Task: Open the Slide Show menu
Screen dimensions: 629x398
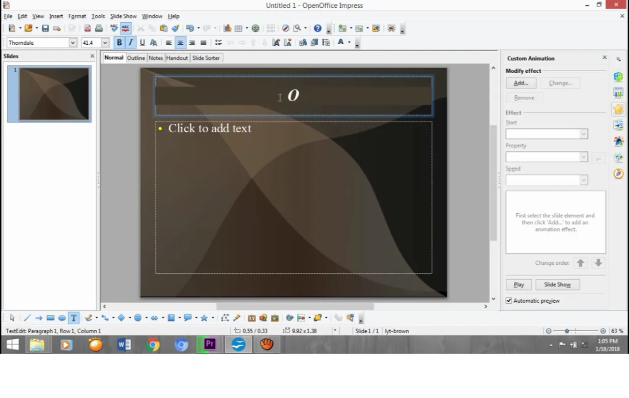Action: tap(123, 16)
